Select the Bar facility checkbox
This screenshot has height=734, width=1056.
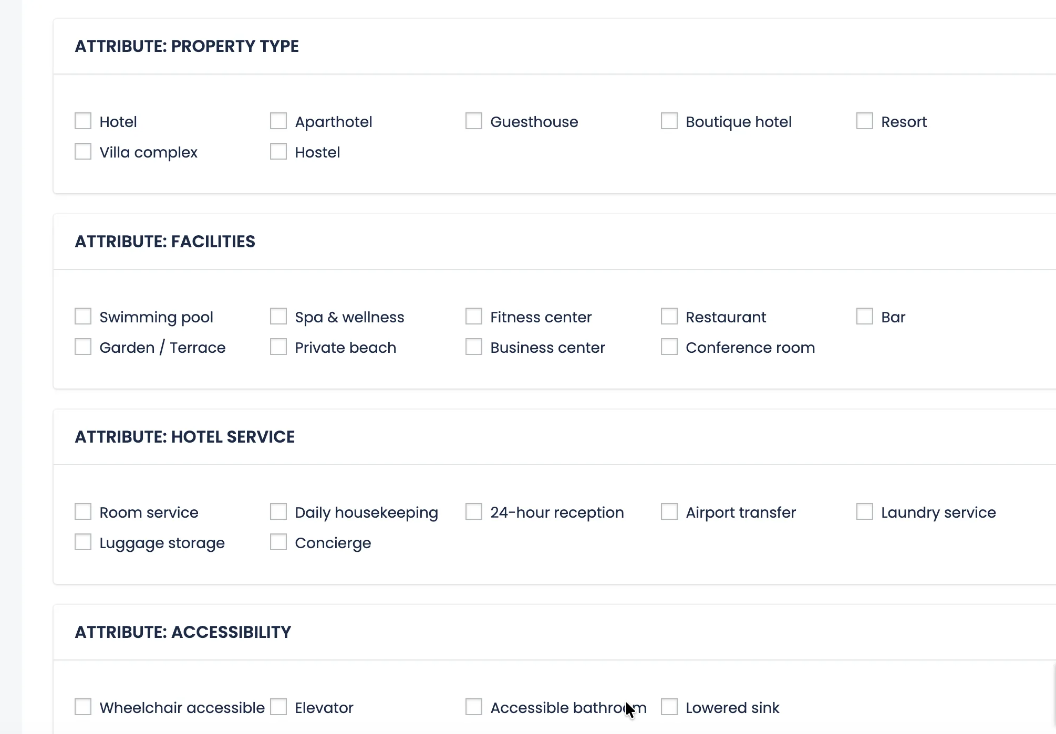coord(864,316)
